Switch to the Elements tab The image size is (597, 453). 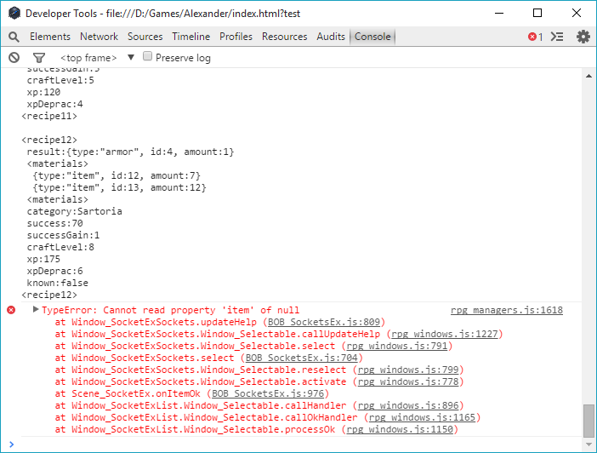pos(50,37)
